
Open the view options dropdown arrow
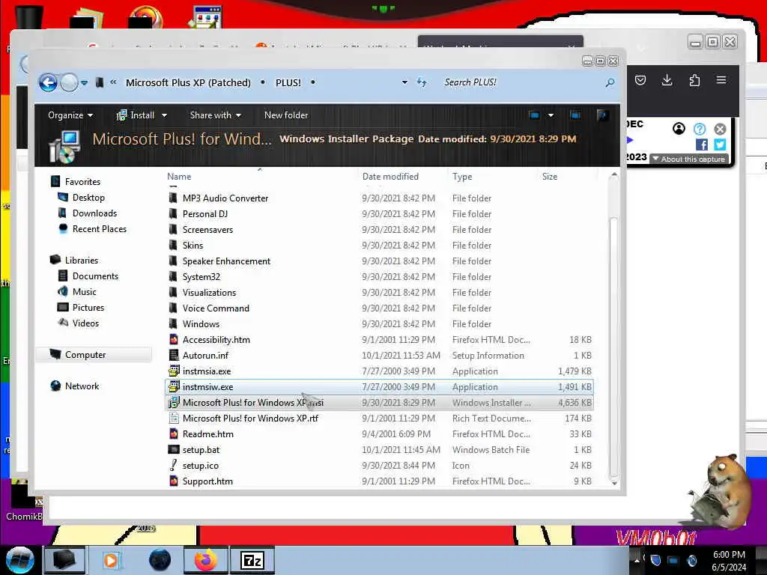click(x=551, y=115)
